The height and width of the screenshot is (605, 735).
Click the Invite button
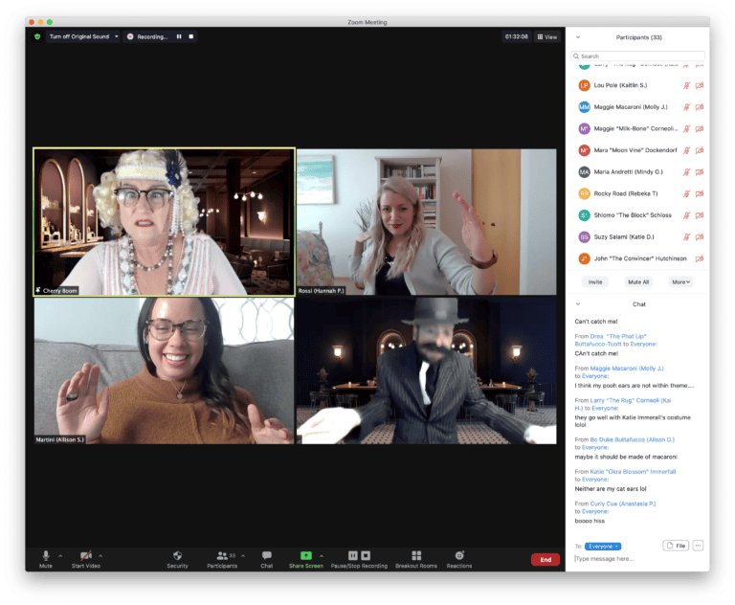(595, 281)
